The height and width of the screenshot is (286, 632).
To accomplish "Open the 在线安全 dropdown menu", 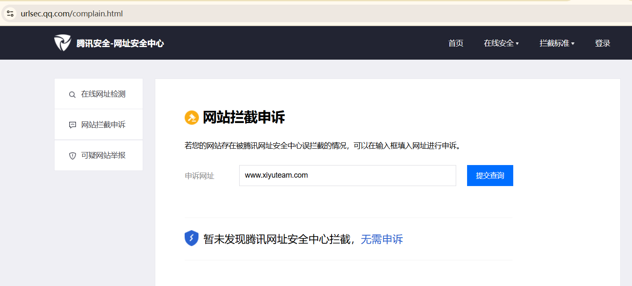I will 501,43.
